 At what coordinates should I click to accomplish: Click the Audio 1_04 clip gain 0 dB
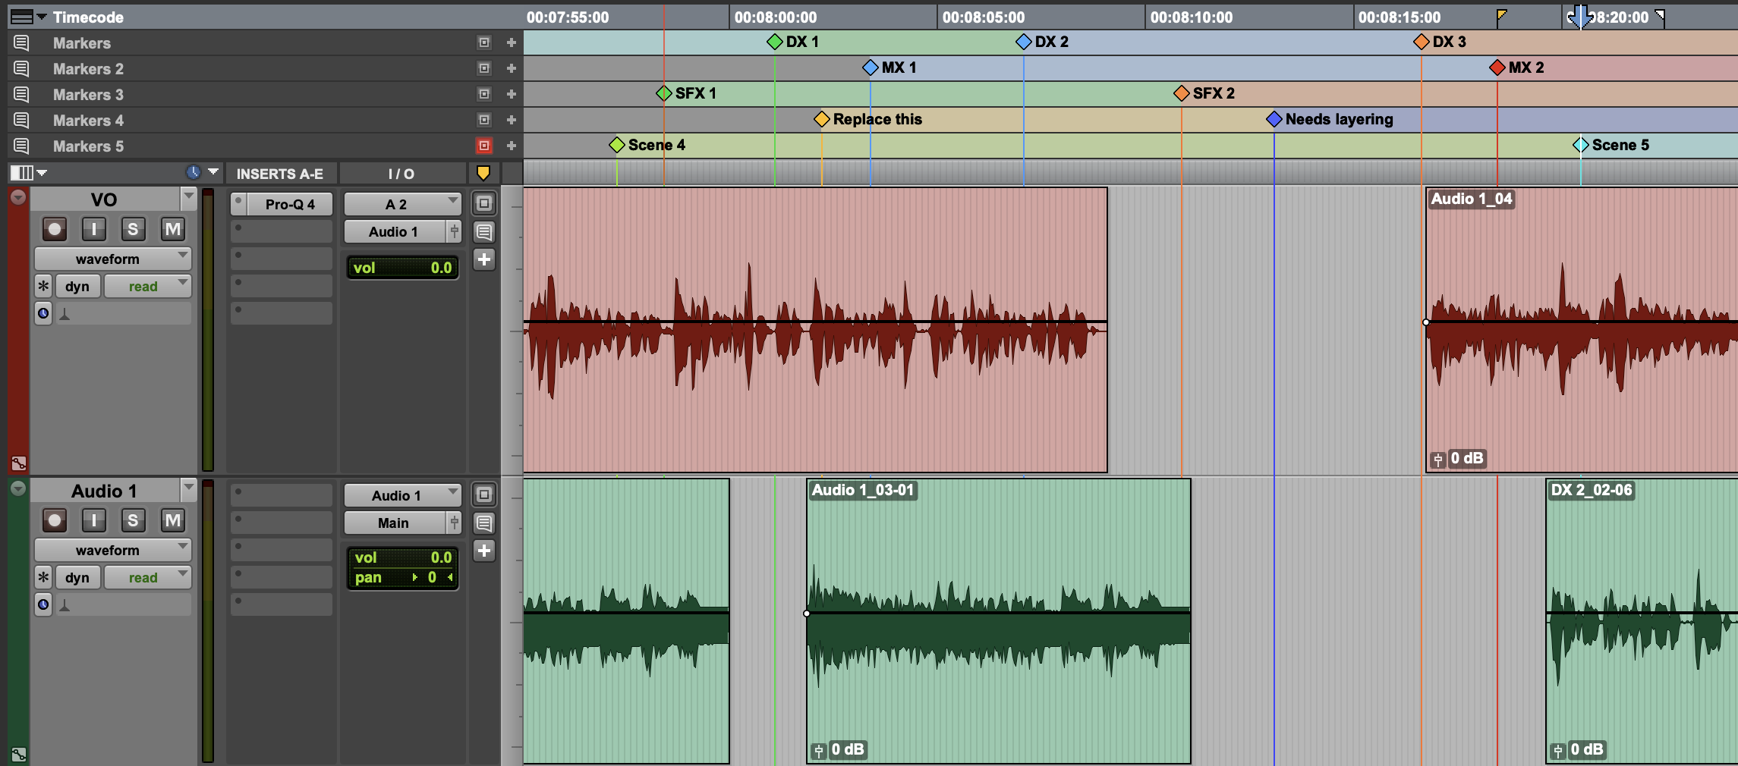pos(1458,458)
